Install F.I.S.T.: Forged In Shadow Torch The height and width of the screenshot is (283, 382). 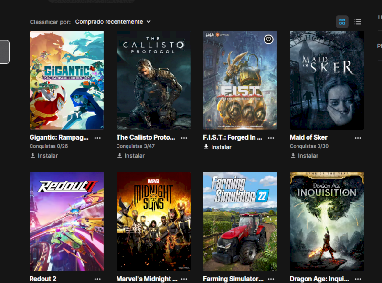coord(218,147)
